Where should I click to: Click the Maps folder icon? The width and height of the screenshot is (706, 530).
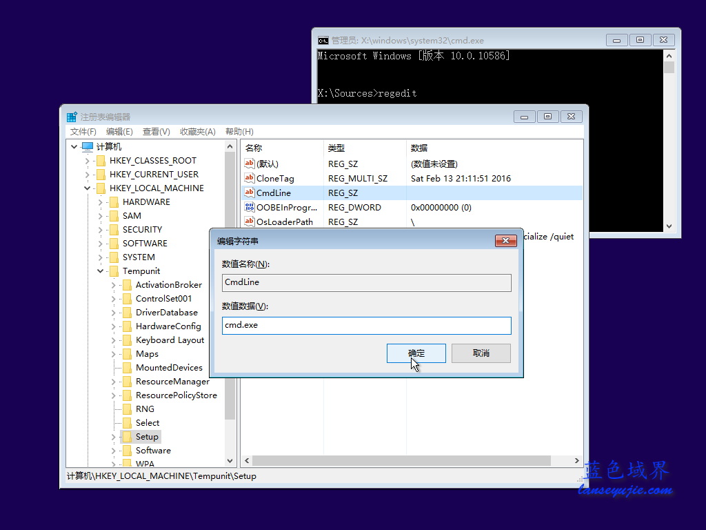pos(128,354)
